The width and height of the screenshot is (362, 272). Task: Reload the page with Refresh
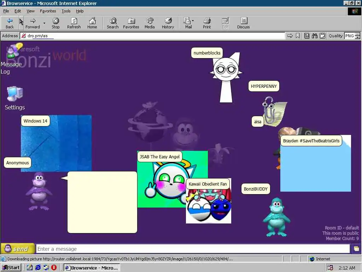click(x=74, y=23)
